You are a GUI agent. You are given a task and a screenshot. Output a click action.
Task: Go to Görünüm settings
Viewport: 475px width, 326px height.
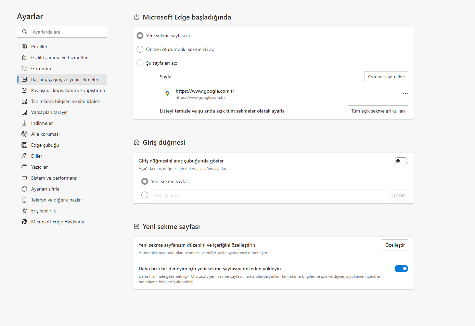pyautogui.click(x=62, y=68)
